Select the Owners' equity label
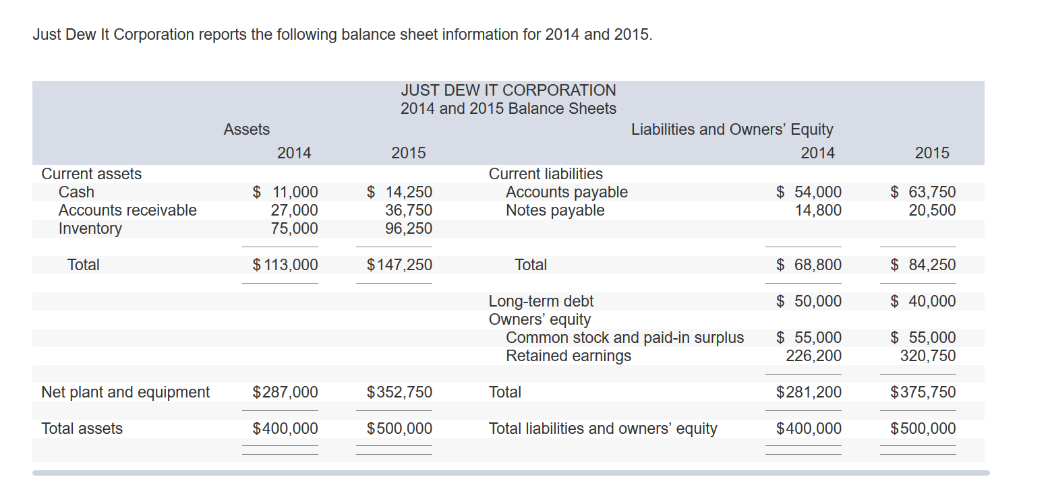 coord(540,319)
